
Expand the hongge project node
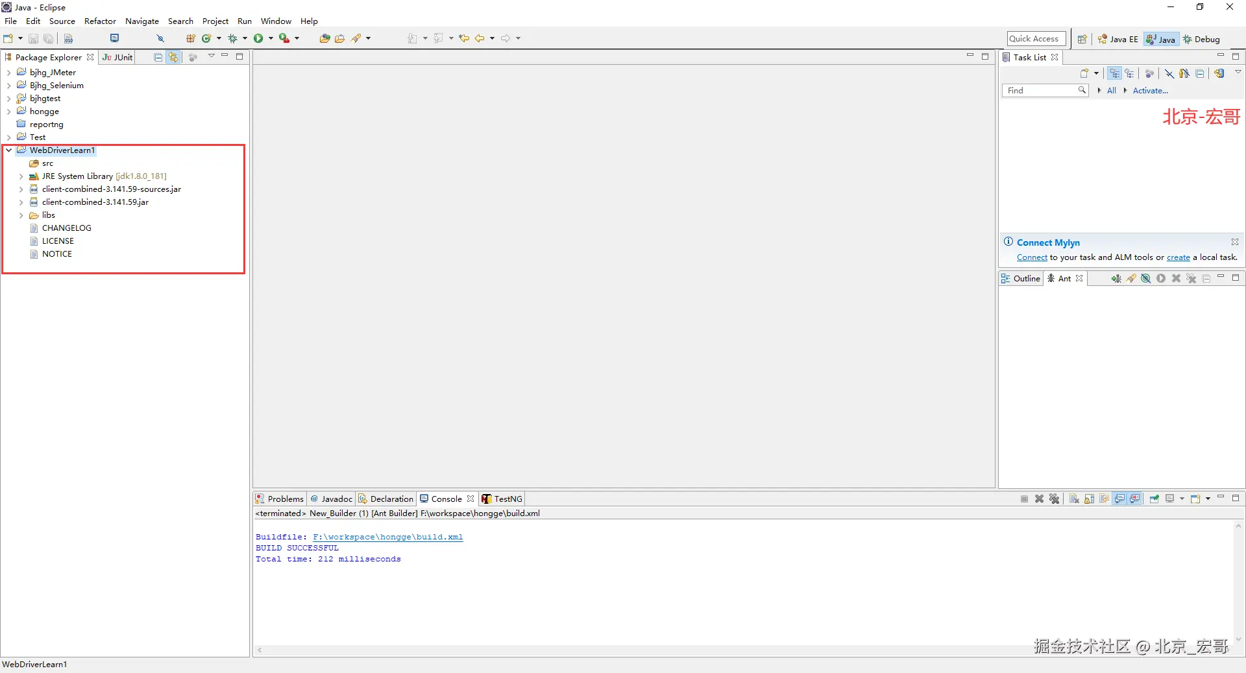click(9, 112)
